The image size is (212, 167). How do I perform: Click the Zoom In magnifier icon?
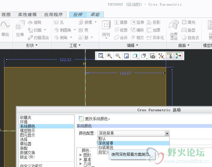109,56
